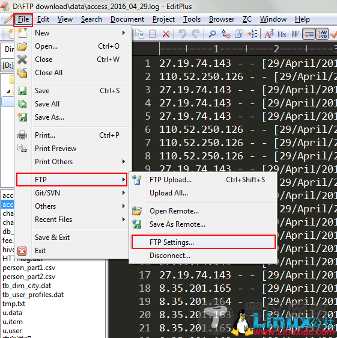Open the [D:] drive selector
This screenshot has width=337, height=338.
coord(8,66)
